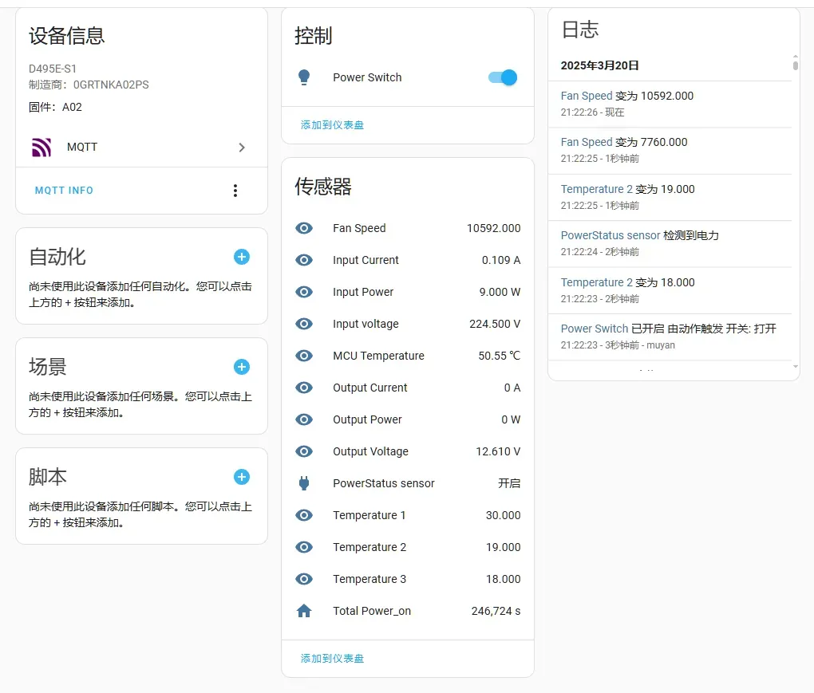814x693 pixels.
Task: Open the Fan Speed link in top log entry
Action: coord(587,96)
